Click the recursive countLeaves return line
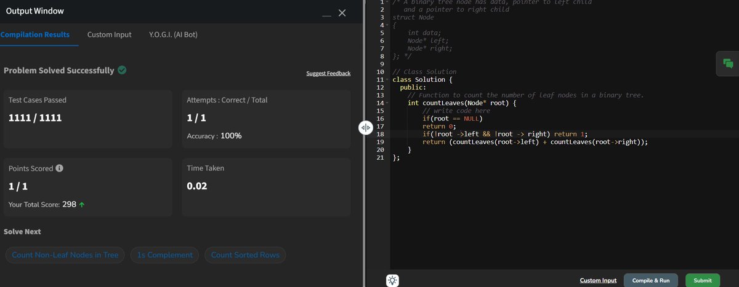Image resolution: width=739 pixels, height=287 pixels. point(535,142)
